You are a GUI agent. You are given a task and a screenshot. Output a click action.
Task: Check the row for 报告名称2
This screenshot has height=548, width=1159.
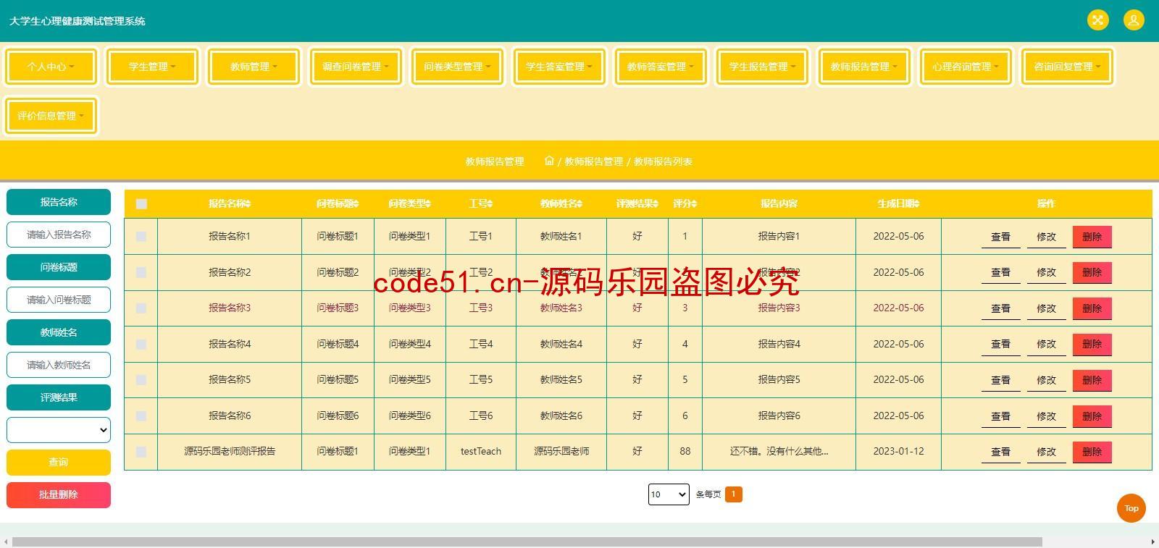(141, 273)
